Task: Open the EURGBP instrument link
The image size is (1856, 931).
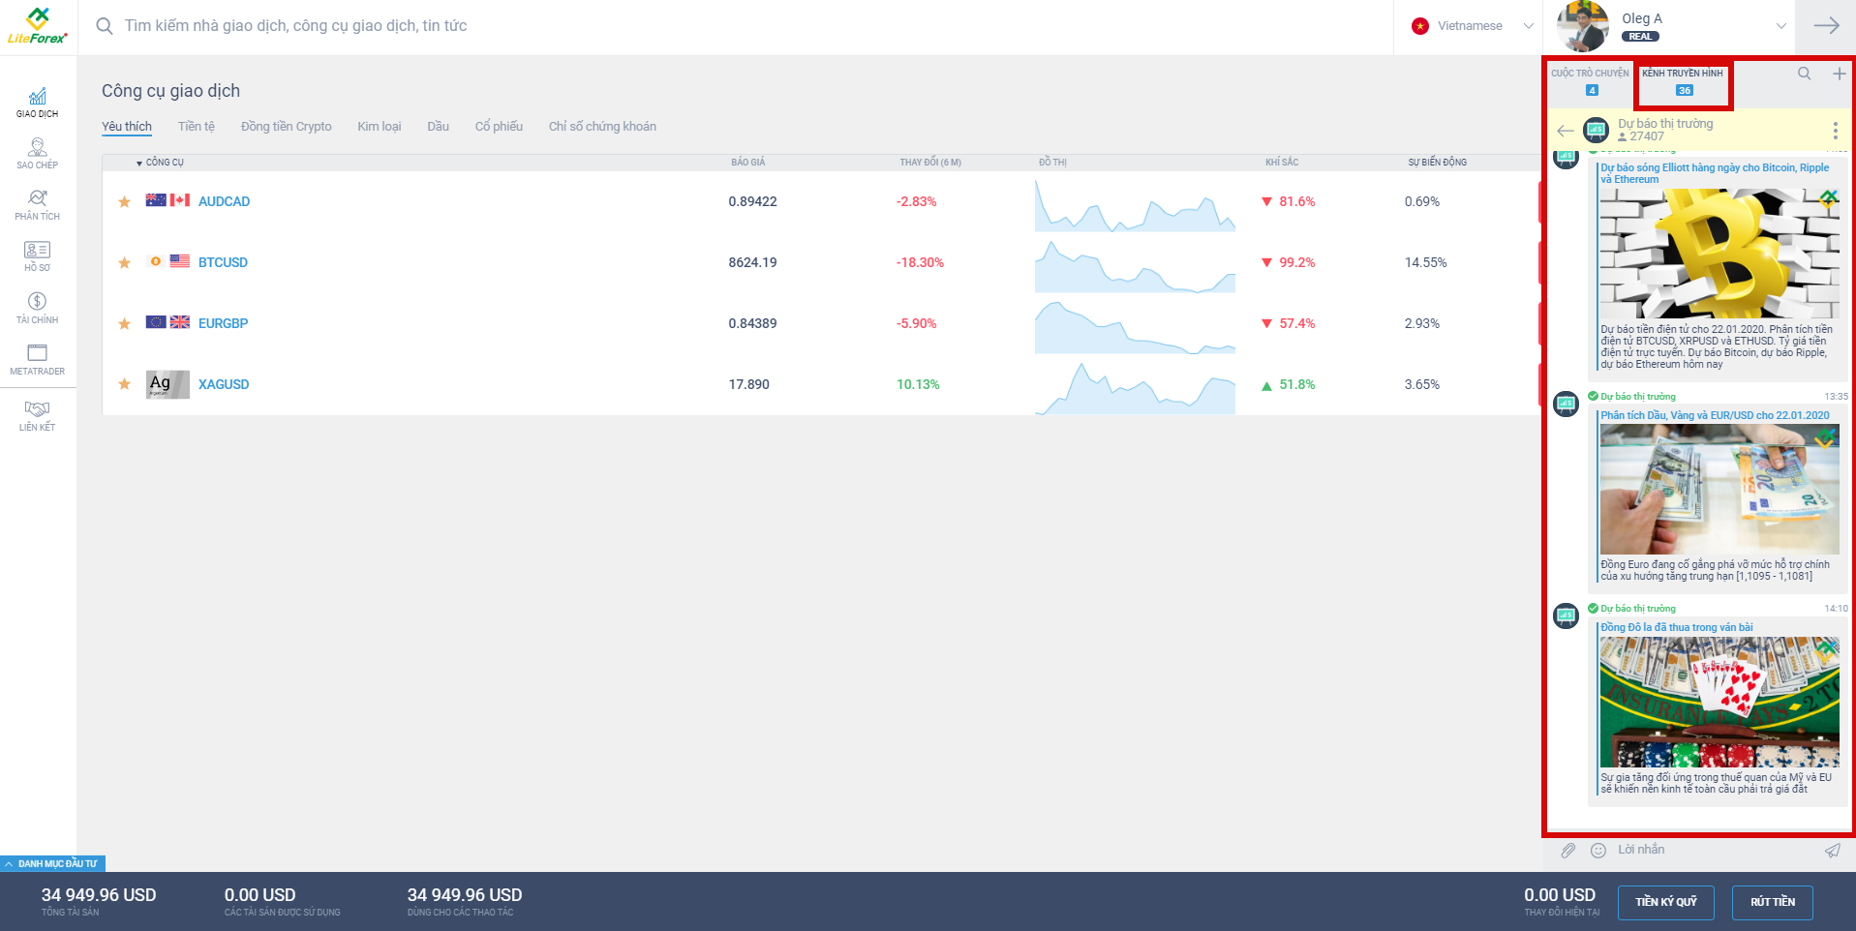Action: point(223,323)
